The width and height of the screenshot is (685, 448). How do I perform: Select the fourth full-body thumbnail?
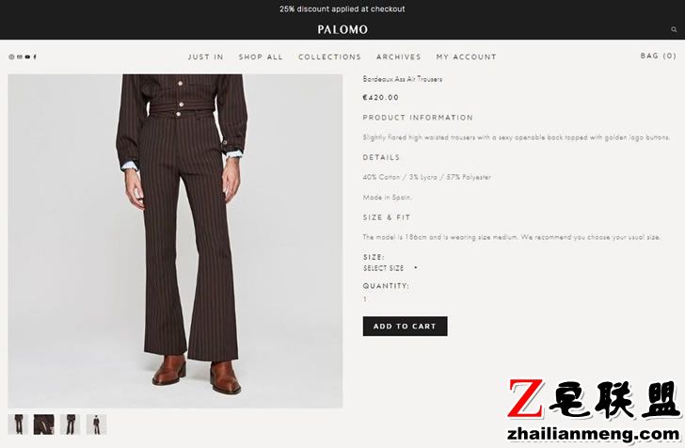[97, 424]
